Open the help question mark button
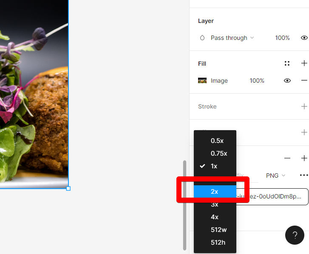 pos(295,235)
